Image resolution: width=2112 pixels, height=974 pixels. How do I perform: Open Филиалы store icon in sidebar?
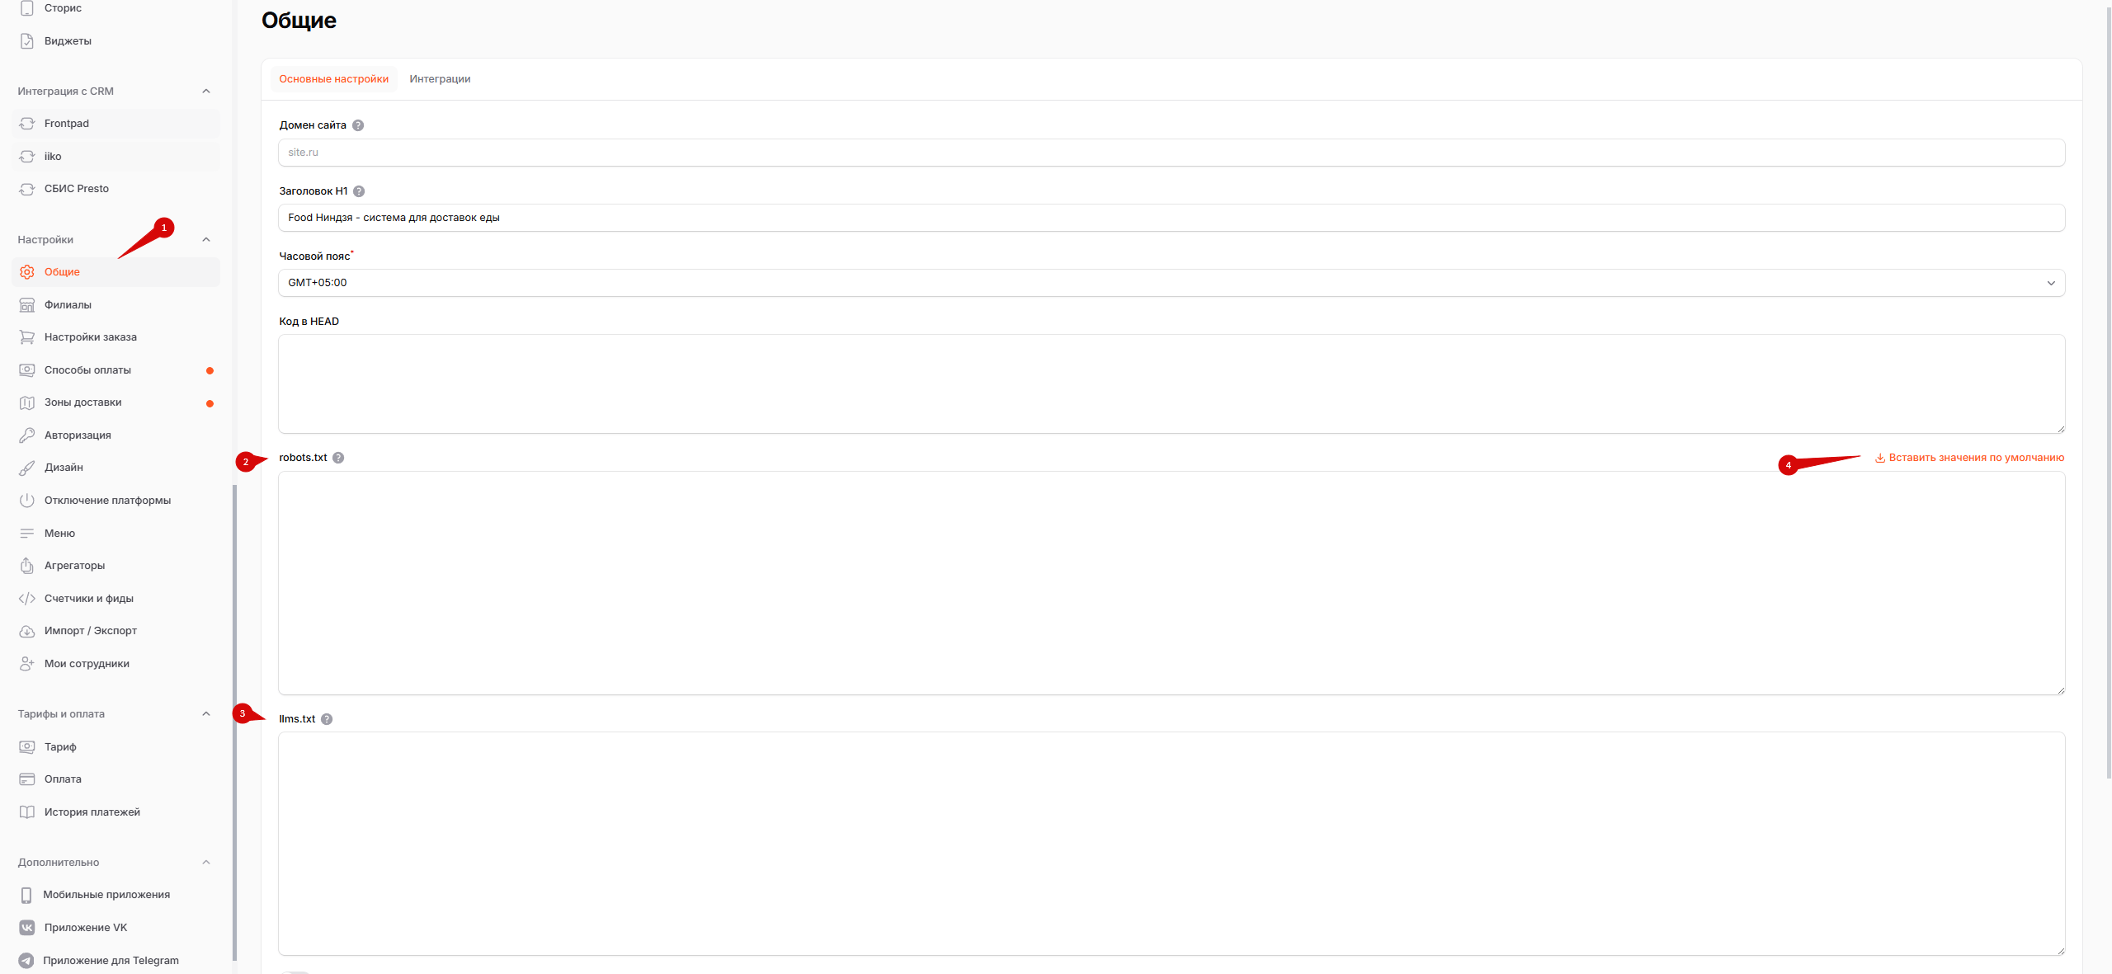tap(27, 305)
